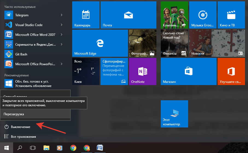The width and height of the screenshot is (248, 153).
Task: Open the Новости news tile
Action: (217, 43)
